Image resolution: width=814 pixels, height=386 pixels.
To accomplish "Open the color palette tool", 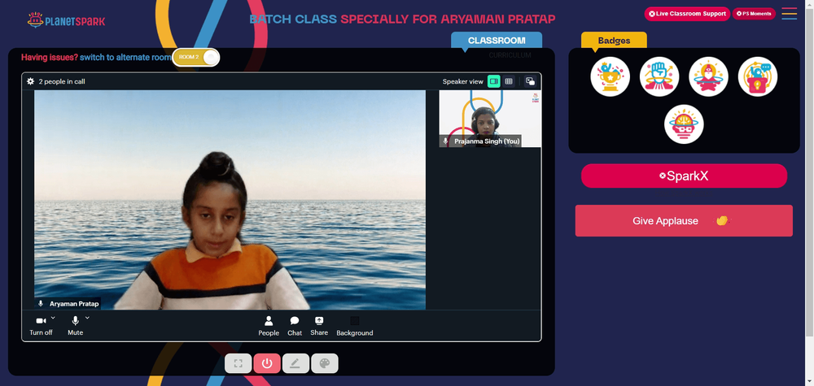I will pos(325,363).
